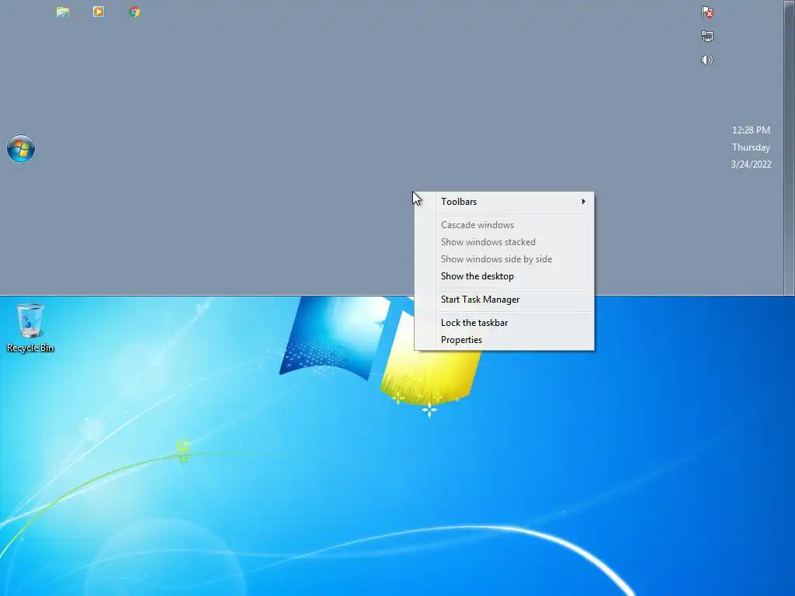Image resolution: width=795 pixels, height=596 pixels.
Task: Click the Thursday day label
Action: (751, 147)
